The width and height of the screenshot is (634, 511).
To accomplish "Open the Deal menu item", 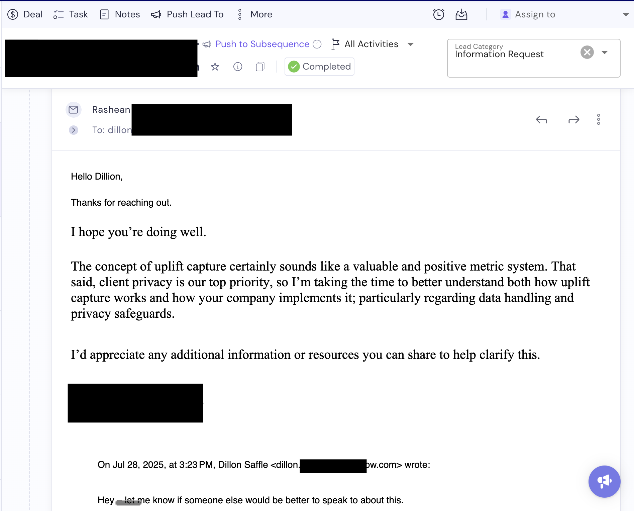I will click(x=25, y=14).
